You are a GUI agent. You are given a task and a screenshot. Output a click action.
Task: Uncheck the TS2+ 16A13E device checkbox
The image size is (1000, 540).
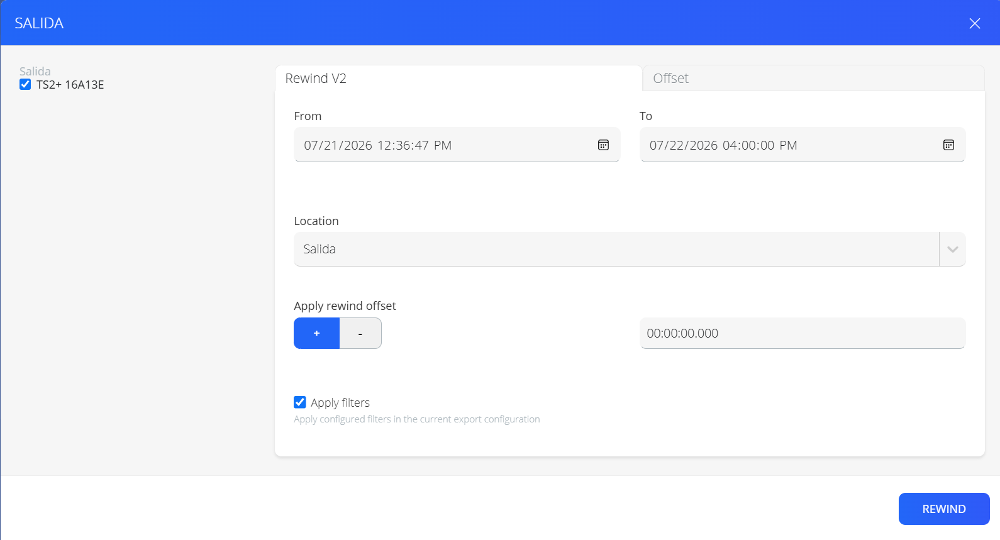(x=25, y=84)
